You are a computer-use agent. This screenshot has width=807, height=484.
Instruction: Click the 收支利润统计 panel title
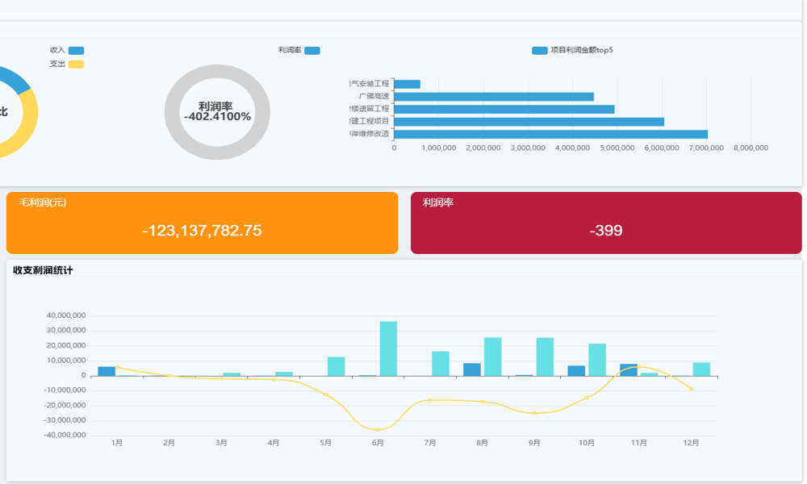pos(43,270)
